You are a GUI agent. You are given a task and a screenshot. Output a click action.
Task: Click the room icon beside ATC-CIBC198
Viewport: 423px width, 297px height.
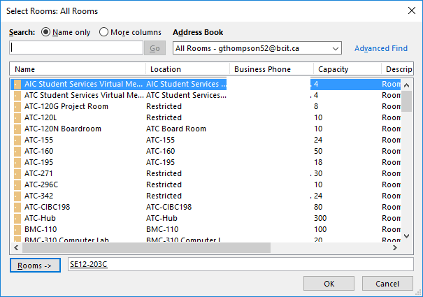coord(17,207)
